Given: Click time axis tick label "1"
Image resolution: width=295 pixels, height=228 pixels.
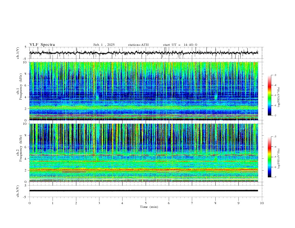Looking at the screenshot, I should pyautogui.click(x=53, y=203).
